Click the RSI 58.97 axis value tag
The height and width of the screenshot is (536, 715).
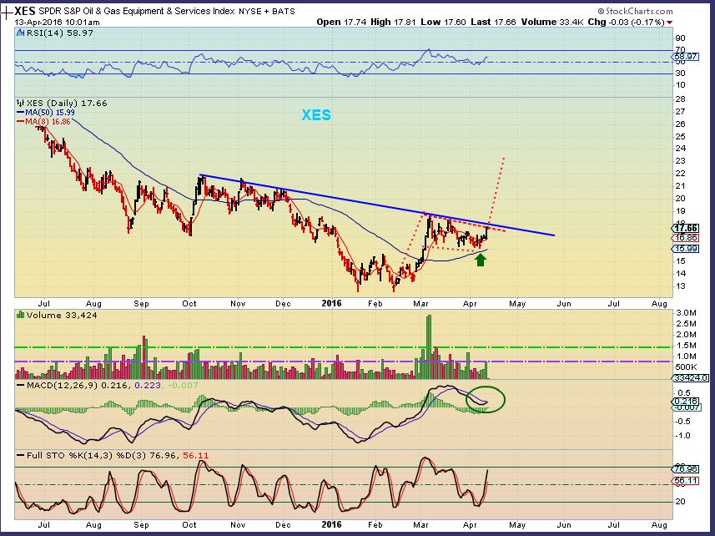click(x=685, y=57)
